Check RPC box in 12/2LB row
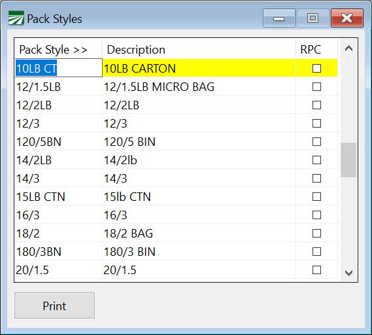This screenshot has height=335, width=372. [x=316, y=105]
